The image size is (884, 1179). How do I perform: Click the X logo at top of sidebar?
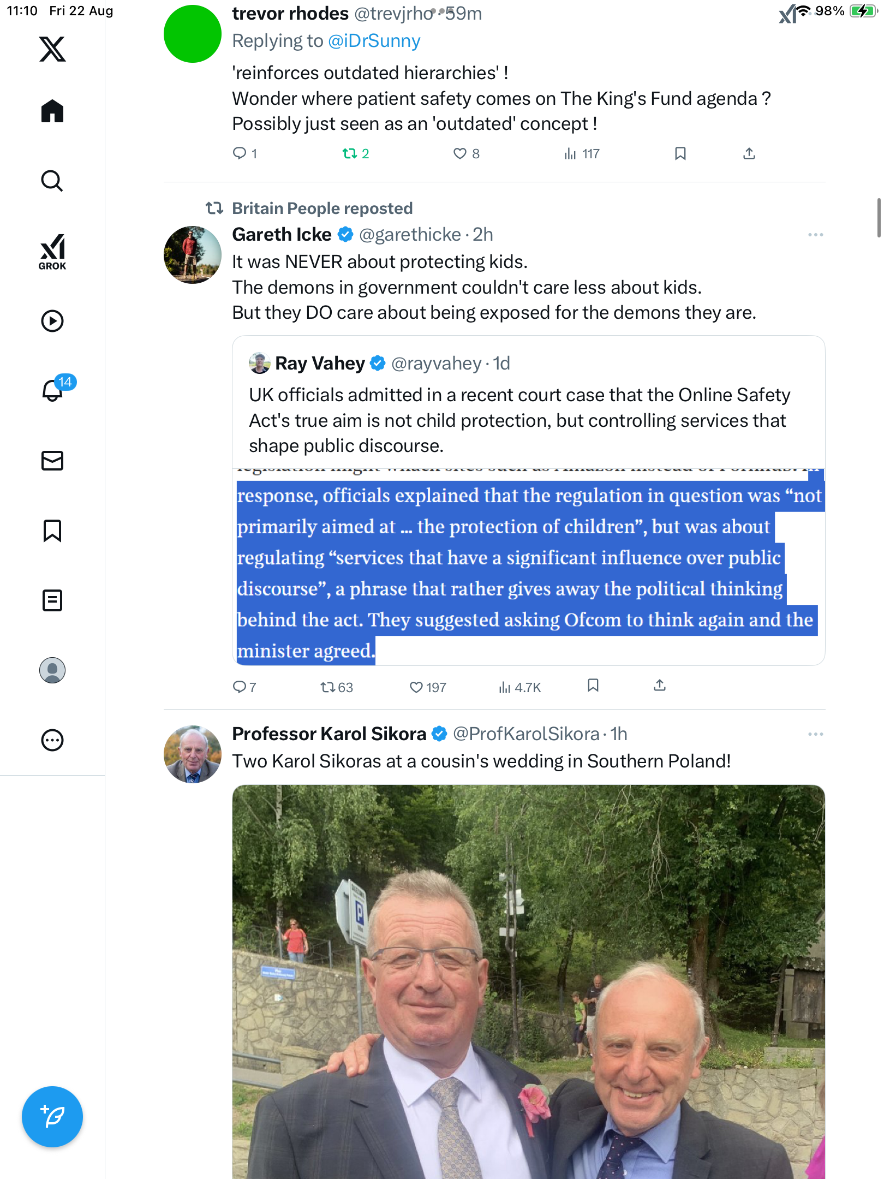52,49
